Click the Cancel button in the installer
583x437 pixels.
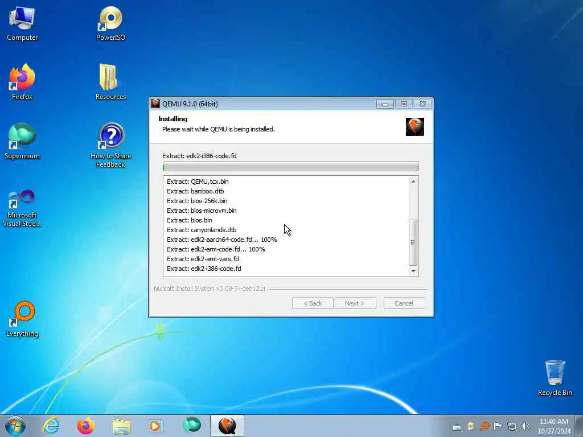[x=404, y=303]
